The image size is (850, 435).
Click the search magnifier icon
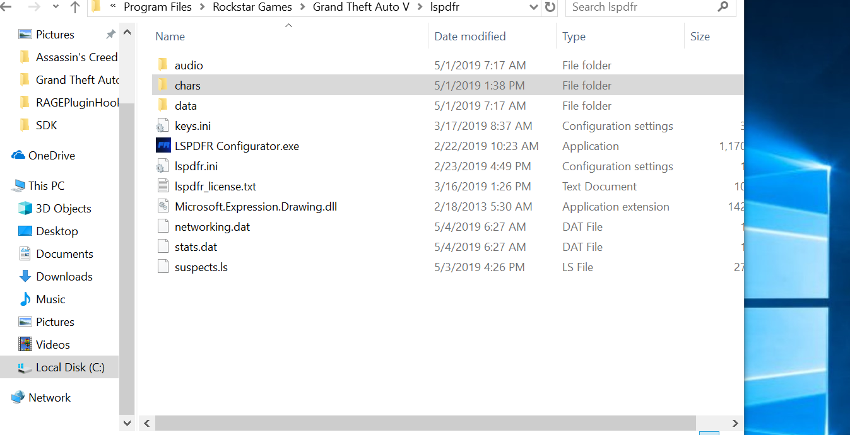[x=723, y=7]
